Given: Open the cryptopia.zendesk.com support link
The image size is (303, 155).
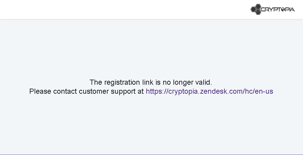Looking at the screenshot, I should (209, 91).
